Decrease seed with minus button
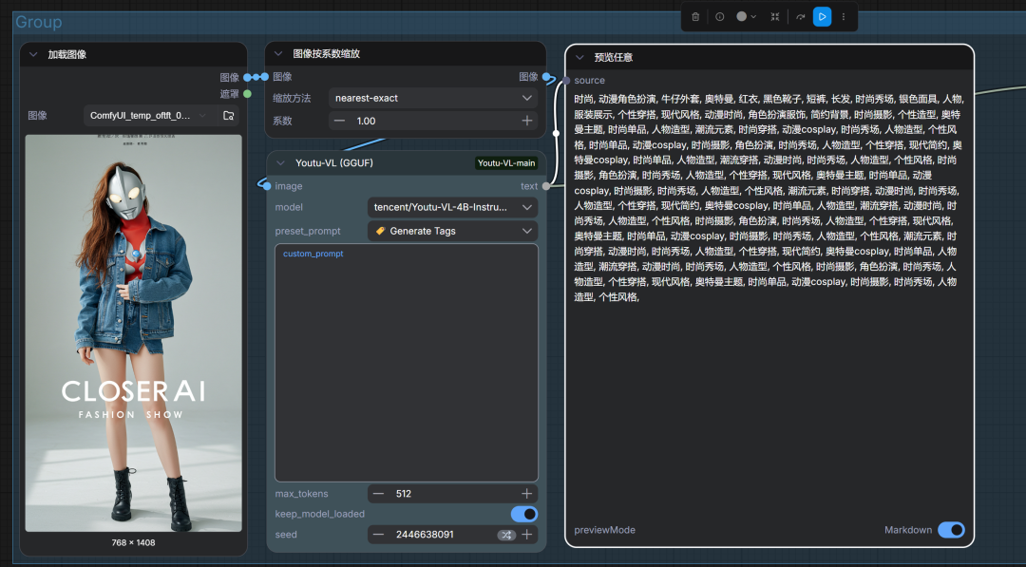This screenshot has height=567, width=1026. click(x=378, y=535)
